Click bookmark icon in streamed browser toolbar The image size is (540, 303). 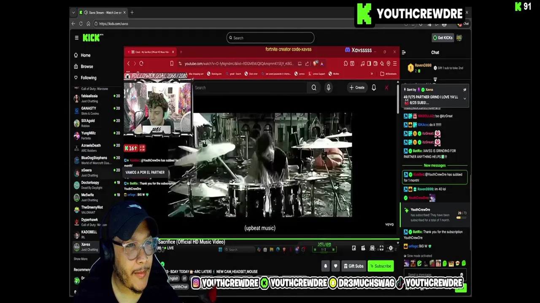click(171, 64)
